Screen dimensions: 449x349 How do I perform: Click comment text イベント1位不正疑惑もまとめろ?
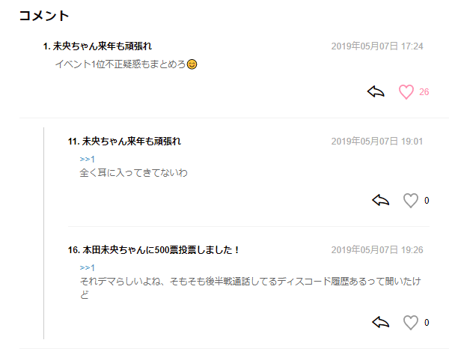(x=120, y=64)
